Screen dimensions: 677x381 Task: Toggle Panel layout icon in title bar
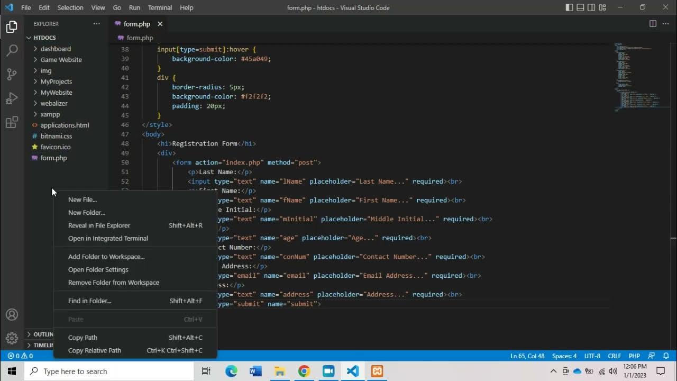580,7
